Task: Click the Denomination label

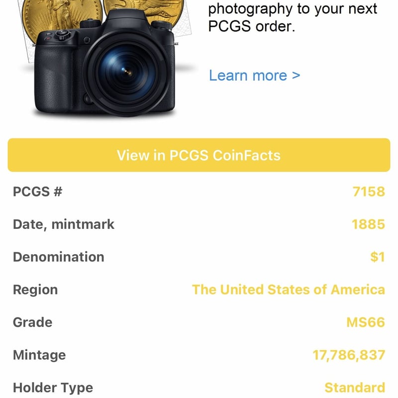Action: click(x=59, y=257)
